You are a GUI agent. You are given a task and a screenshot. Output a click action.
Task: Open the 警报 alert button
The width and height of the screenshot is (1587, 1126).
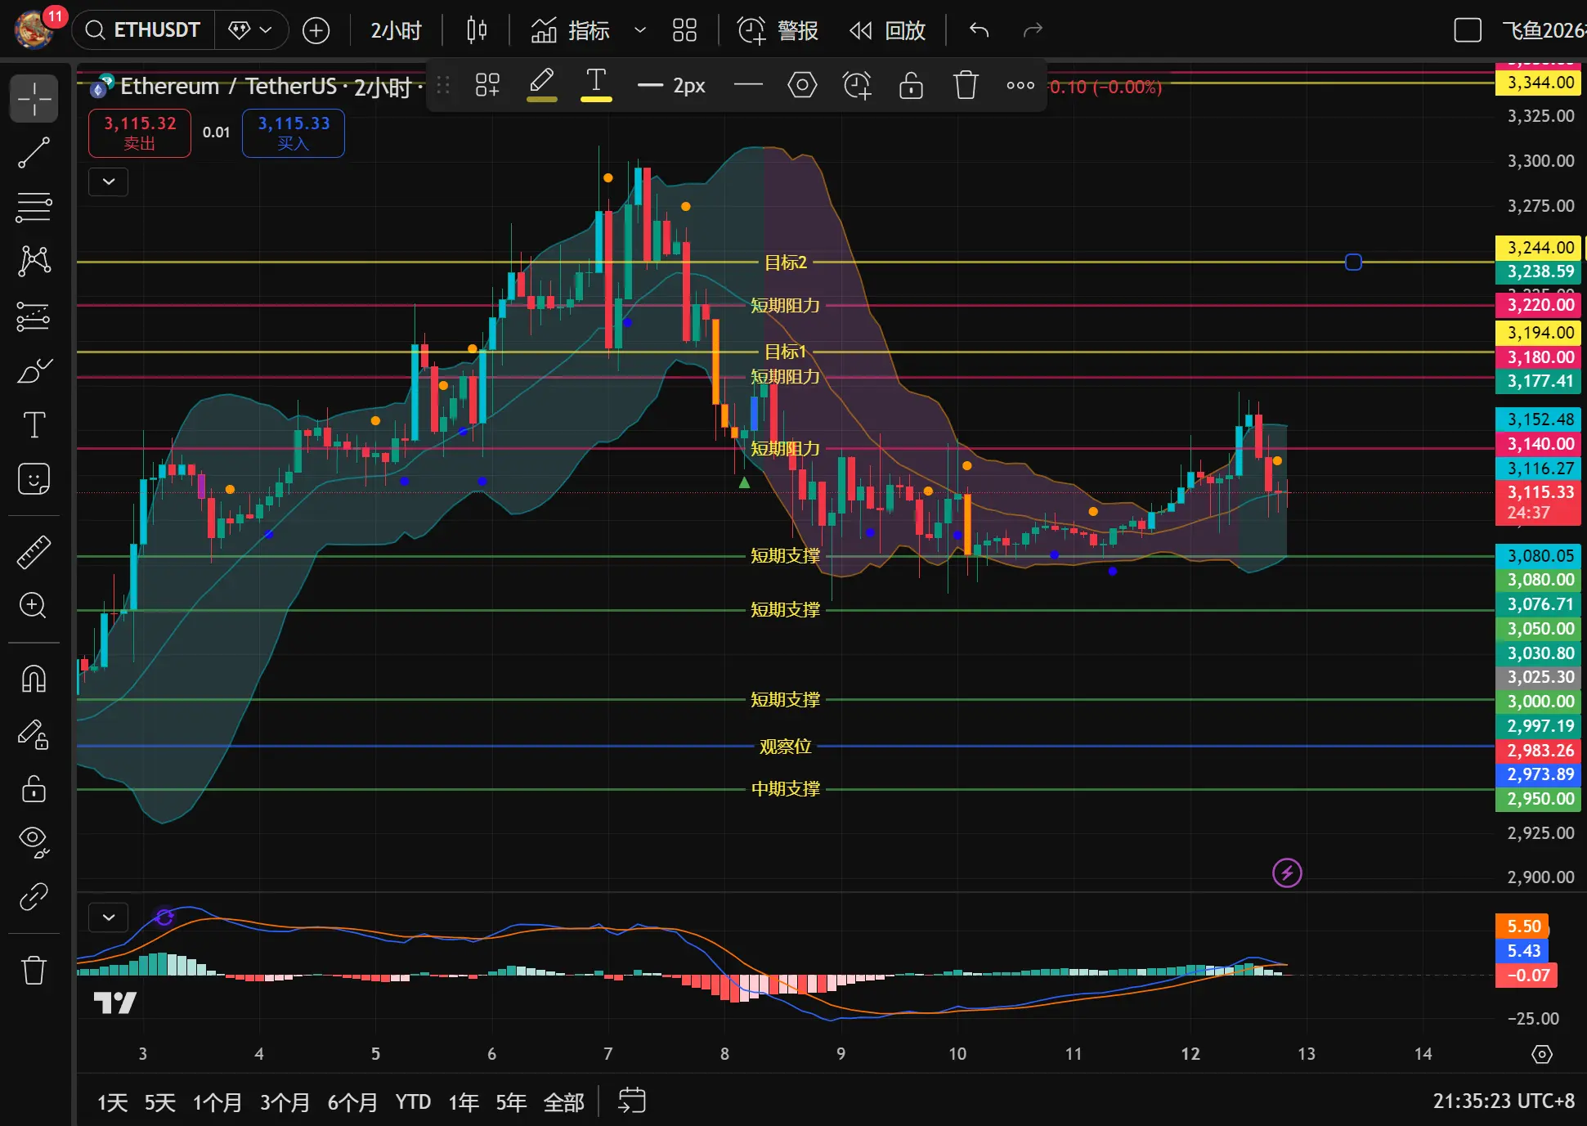[778, 30]
